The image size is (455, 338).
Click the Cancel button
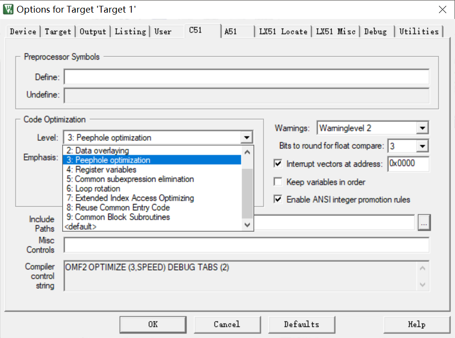(x=227, y=324)
